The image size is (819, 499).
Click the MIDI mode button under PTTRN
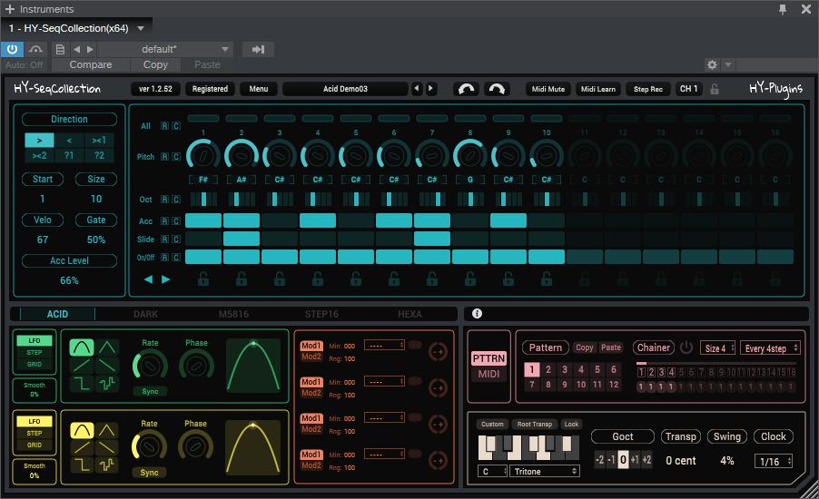click(x=488, y=374)
